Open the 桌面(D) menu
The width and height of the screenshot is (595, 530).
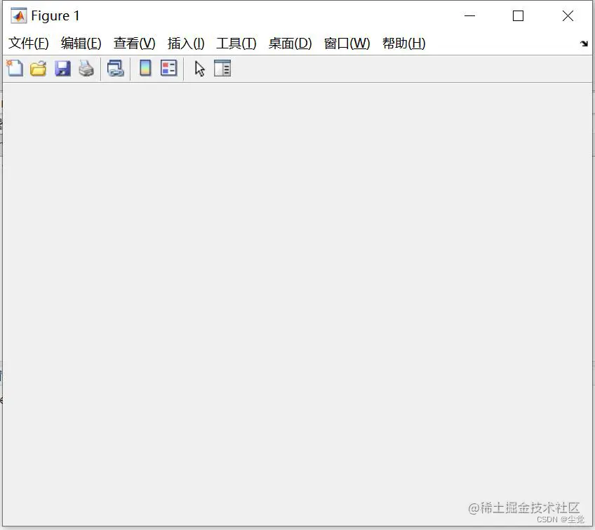click(x=290, y=43)
